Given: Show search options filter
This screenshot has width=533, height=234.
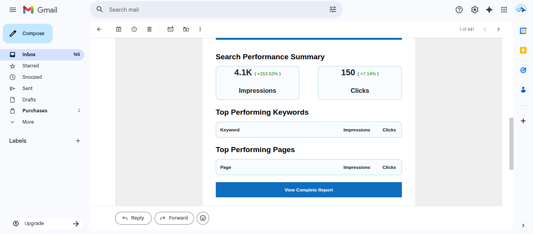Looking at the screenshot, I should [333, 10].
